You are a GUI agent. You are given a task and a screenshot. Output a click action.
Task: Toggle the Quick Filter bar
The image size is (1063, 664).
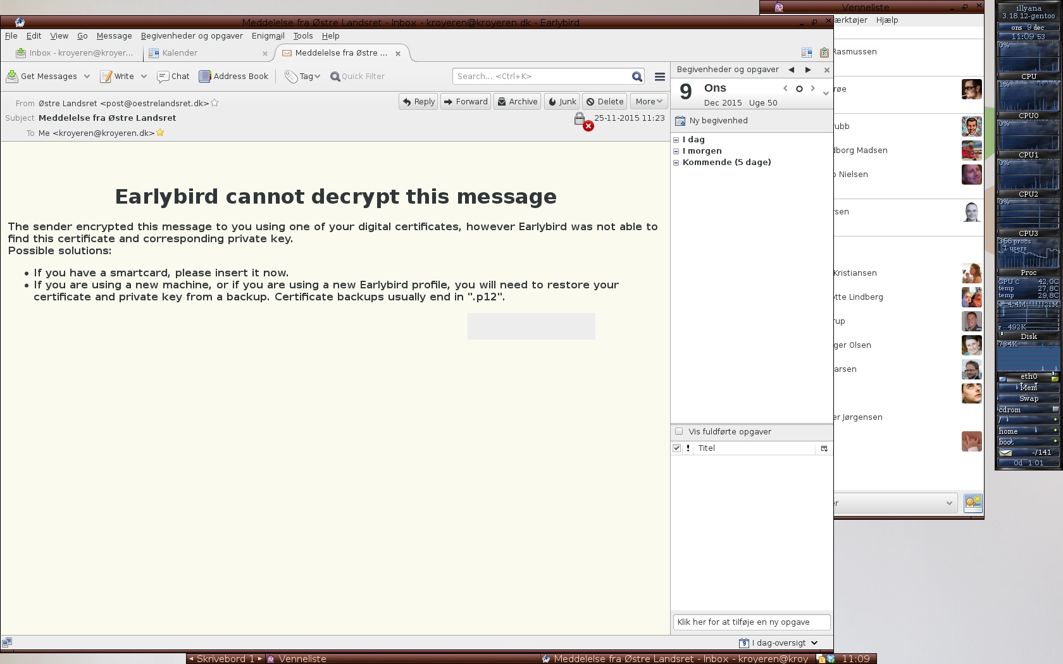pos(357,77)
